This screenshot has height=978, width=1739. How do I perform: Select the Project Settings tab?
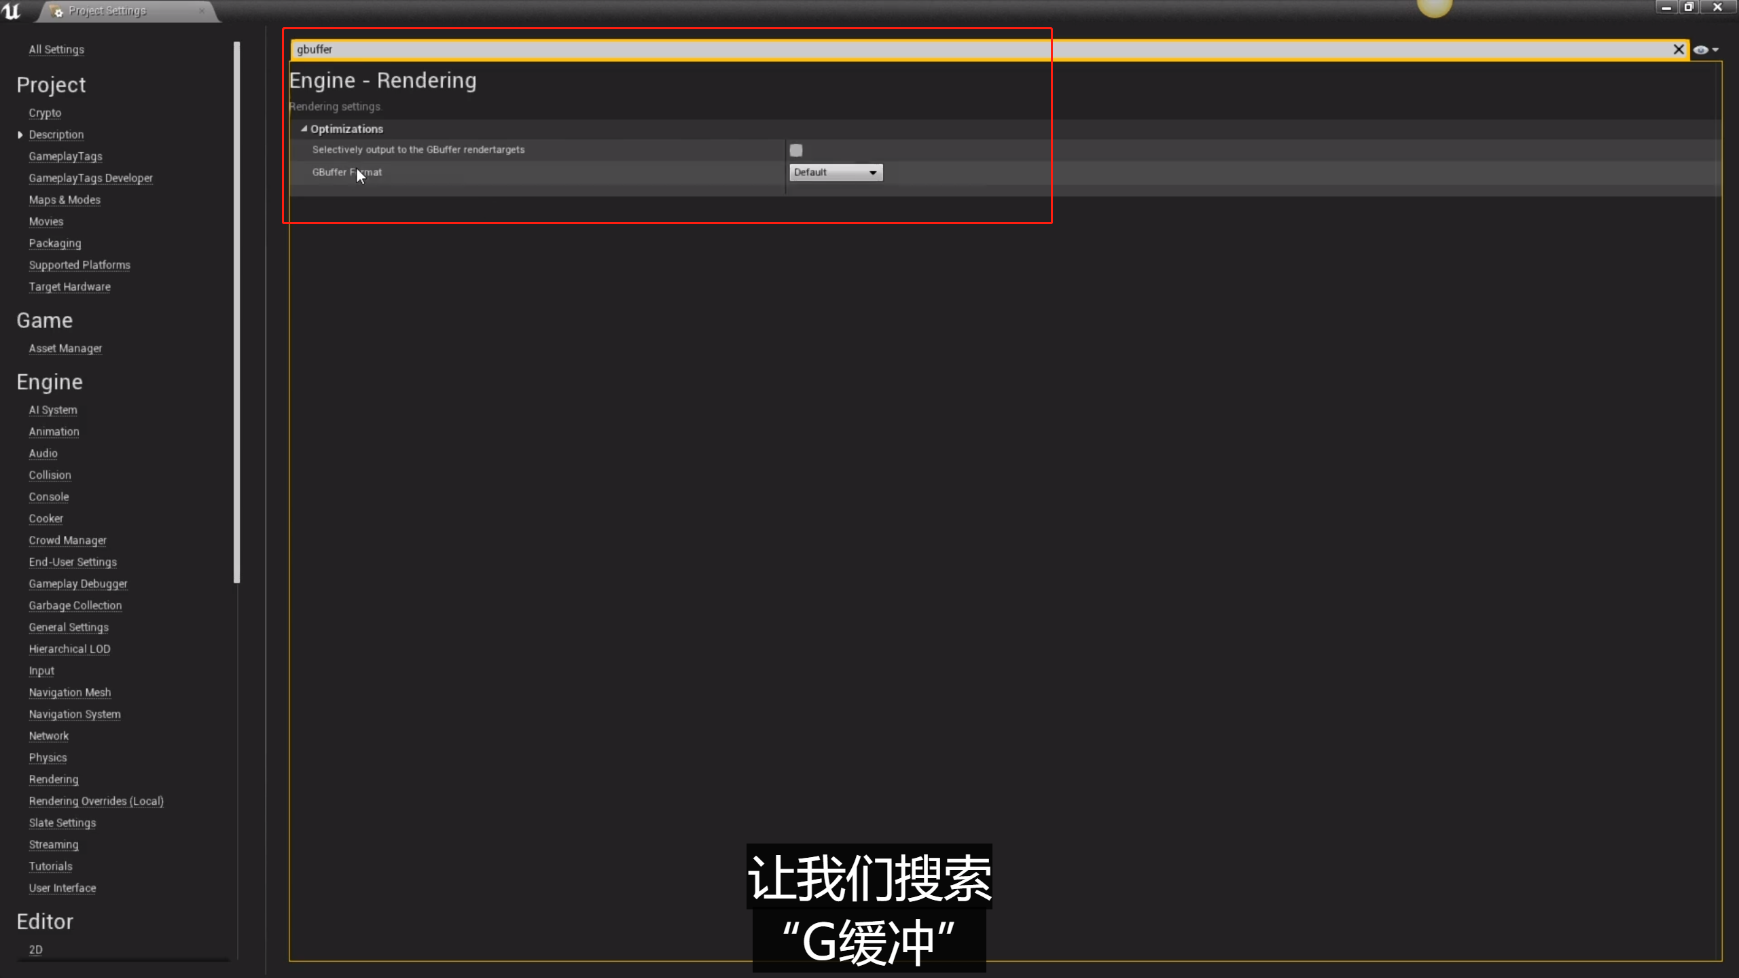coord(107,11)
